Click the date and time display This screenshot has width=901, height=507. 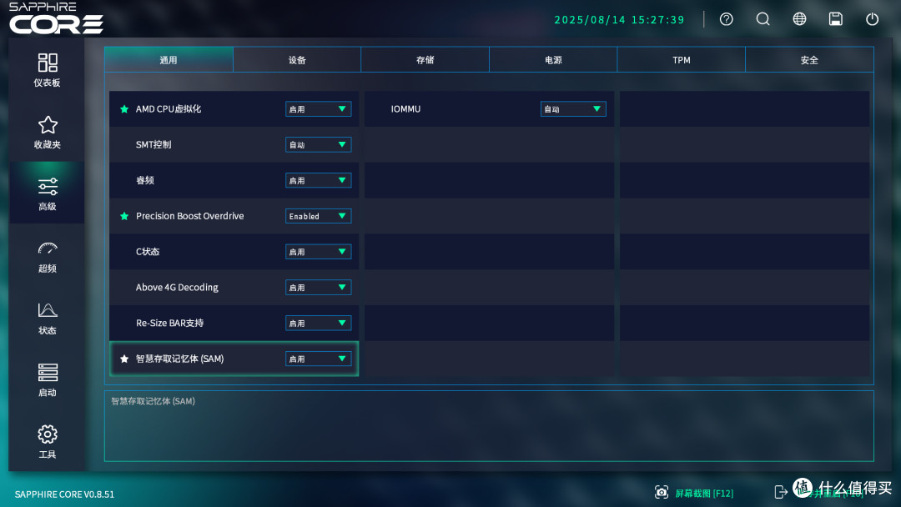(619, 19)
